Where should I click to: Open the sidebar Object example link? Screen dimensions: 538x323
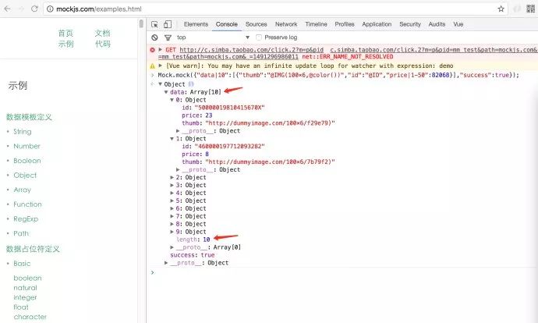pos(25,175)
